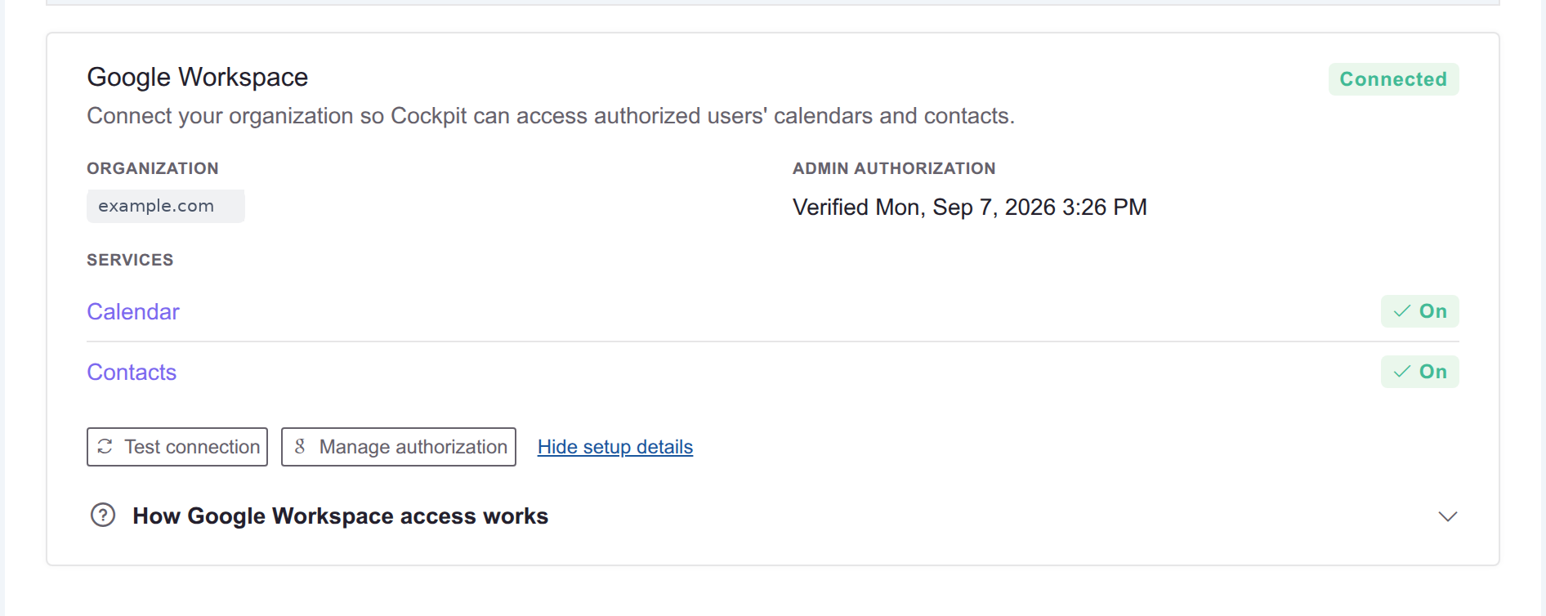Open the Contacts service link
Viewport: 1546px width, 616px height.
pos(132,373)
